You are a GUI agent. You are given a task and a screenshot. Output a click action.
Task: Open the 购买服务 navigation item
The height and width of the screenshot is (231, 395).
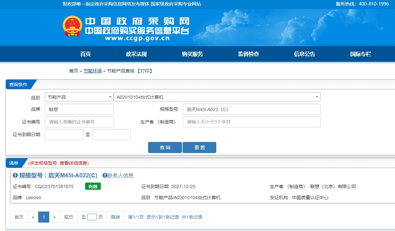[x=192, y=54]
